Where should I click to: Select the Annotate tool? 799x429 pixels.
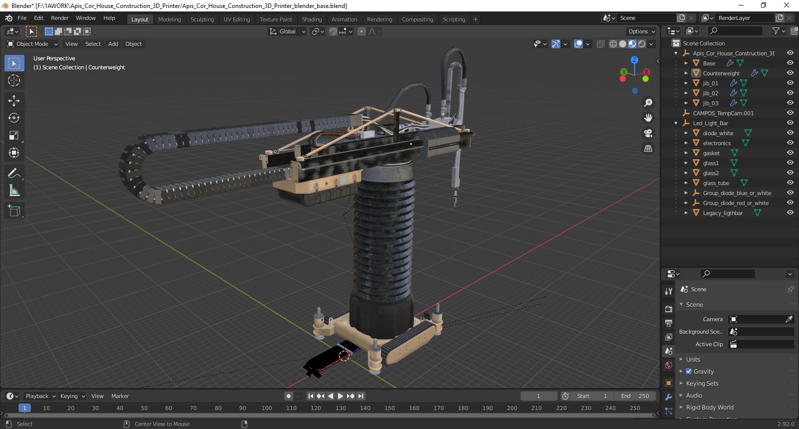[14, 173]
